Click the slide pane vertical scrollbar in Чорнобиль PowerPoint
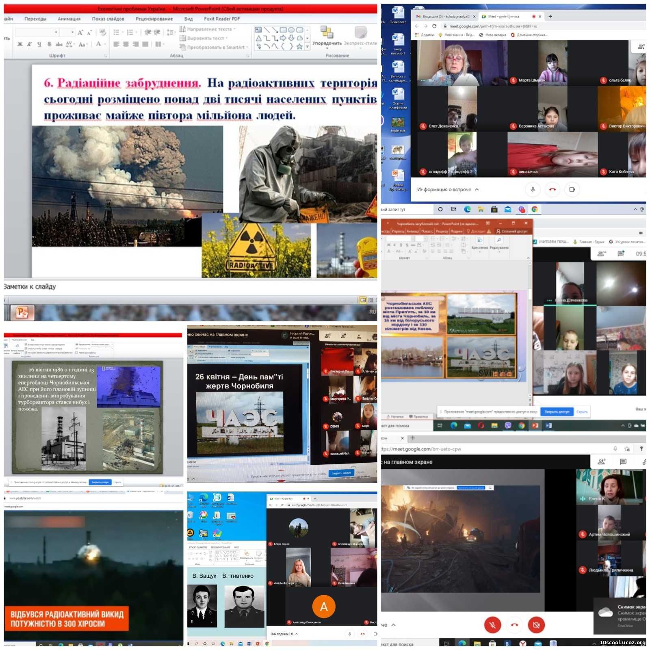The width and height of the screenshot is (650, 650). (530, 329)
